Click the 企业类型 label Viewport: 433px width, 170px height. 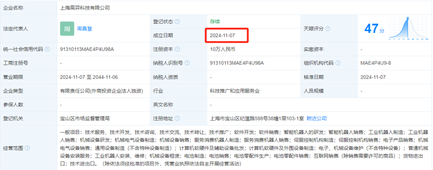point(13,91)
